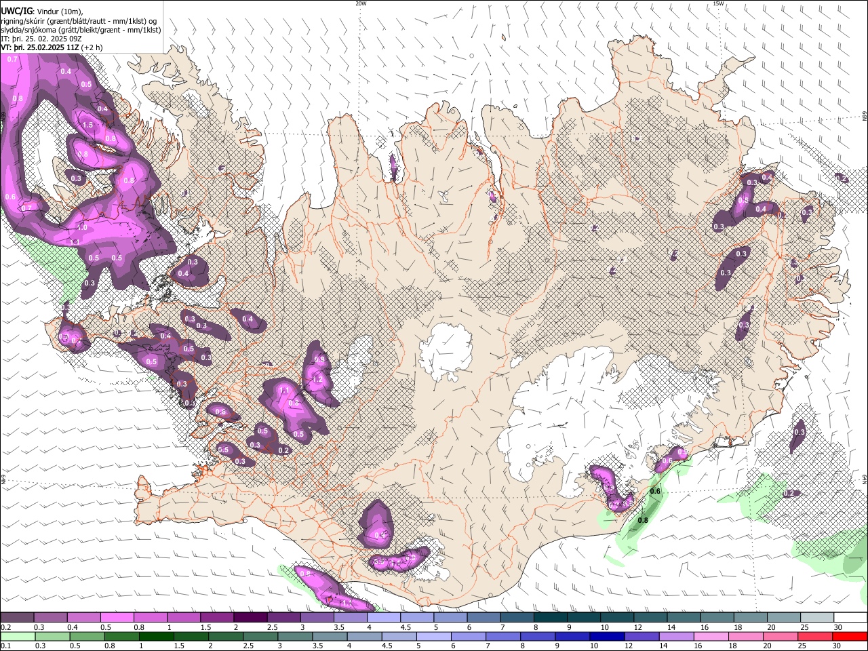The width and height of the screenshot is (868, 651).
Task: Pick the dark teal snow swatch labeled 8
Action: (x=551, y=618)
